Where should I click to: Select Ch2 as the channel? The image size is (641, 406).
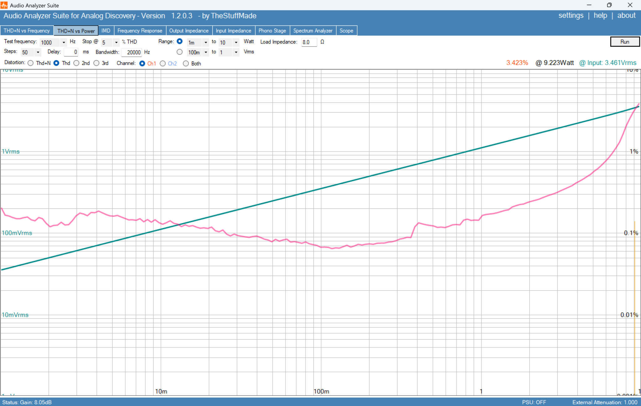[163, 63]
